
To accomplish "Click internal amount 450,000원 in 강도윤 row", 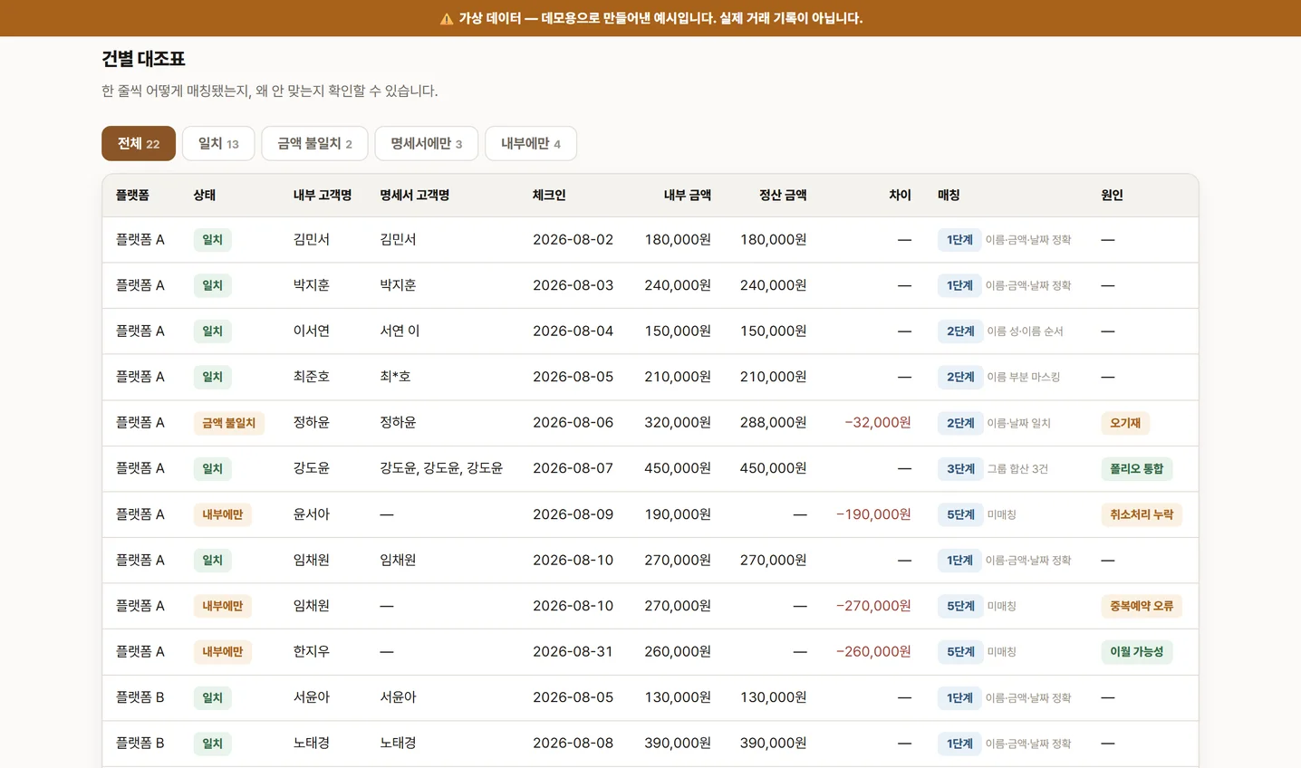I will point(678,469).
